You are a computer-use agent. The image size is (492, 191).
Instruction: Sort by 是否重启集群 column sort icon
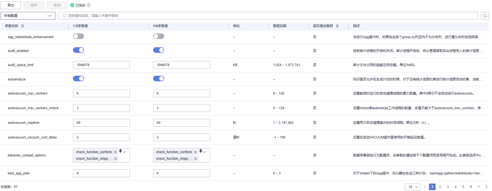coord(337,26)
